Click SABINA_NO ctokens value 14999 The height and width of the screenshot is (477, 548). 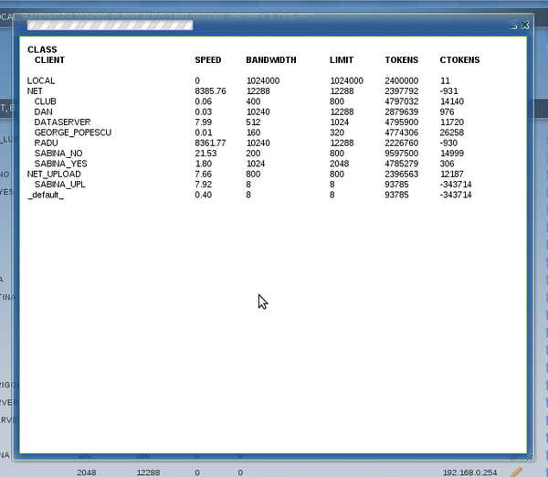point(452,154)
